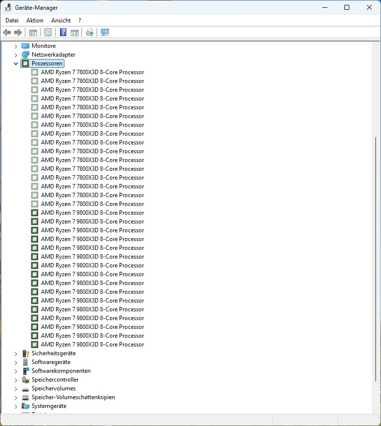This screenshot has width=381, height=426.
Task: Scan for hardware changes via monitor icon
Action: [x=105, y=33]
